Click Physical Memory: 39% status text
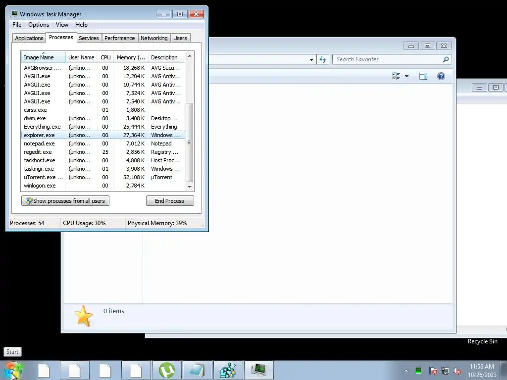 (x=157, y=223)
